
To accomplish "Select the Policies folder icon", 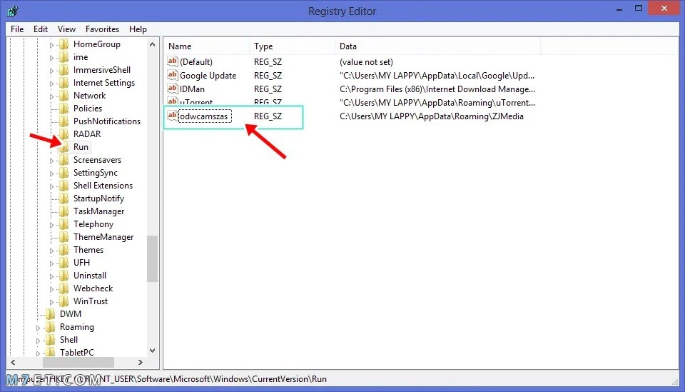I will [64, 109].
